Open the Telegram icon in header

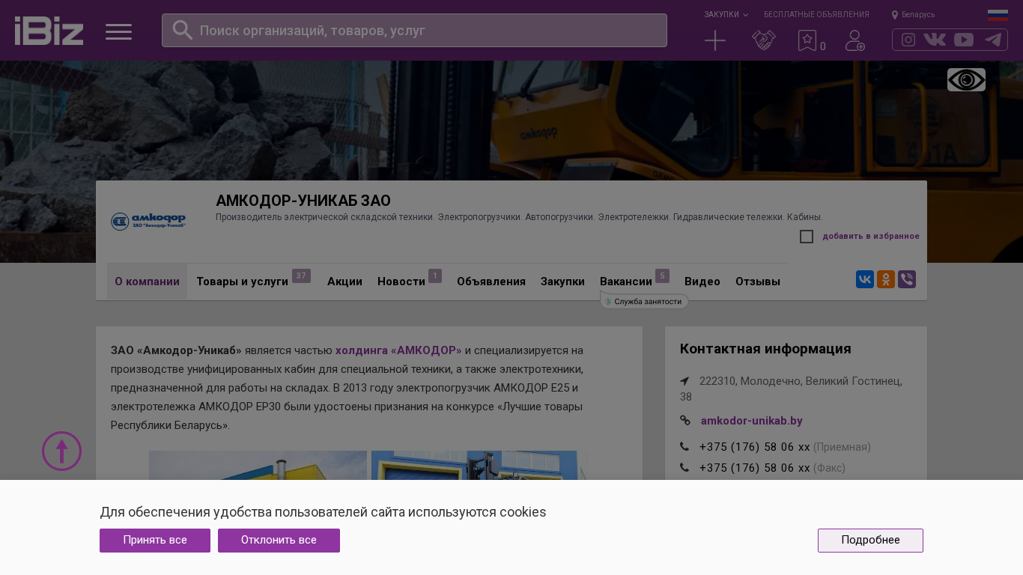(x=993, y=40)
